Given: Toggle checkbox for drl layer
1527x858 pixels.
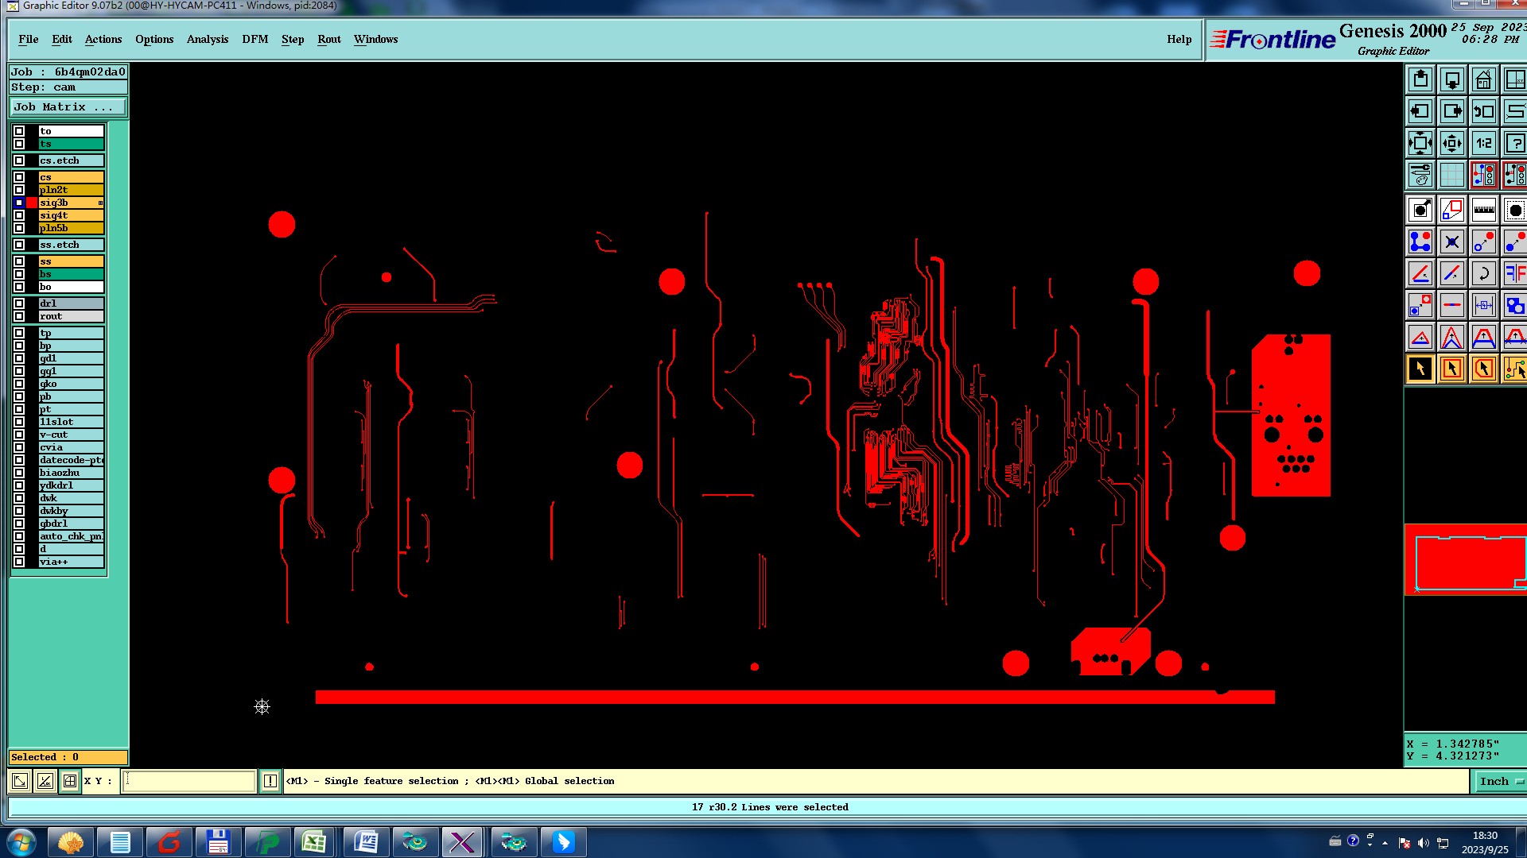Looking at the screenshot, I should coord(19,303).
